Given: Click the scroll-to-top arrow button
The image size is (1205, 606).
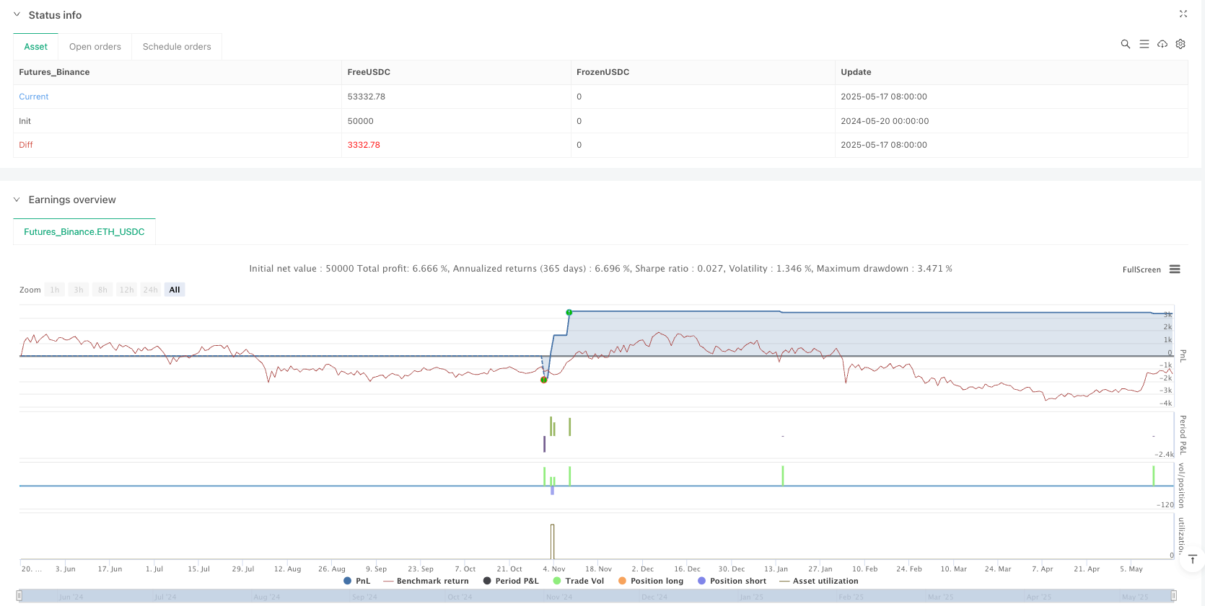Looking at the screenshot, I should pos(1193,559).
